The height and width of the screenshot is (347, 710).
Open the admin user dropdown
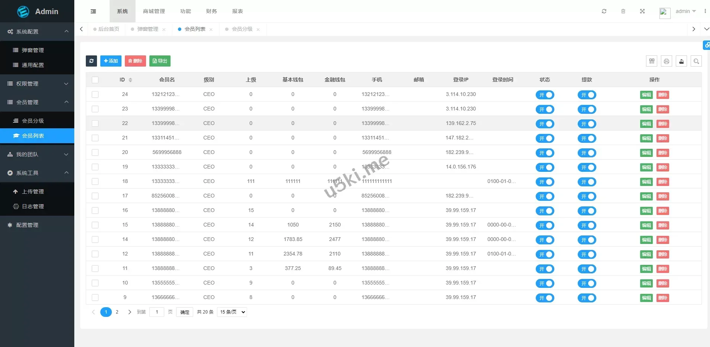(685, 11)
